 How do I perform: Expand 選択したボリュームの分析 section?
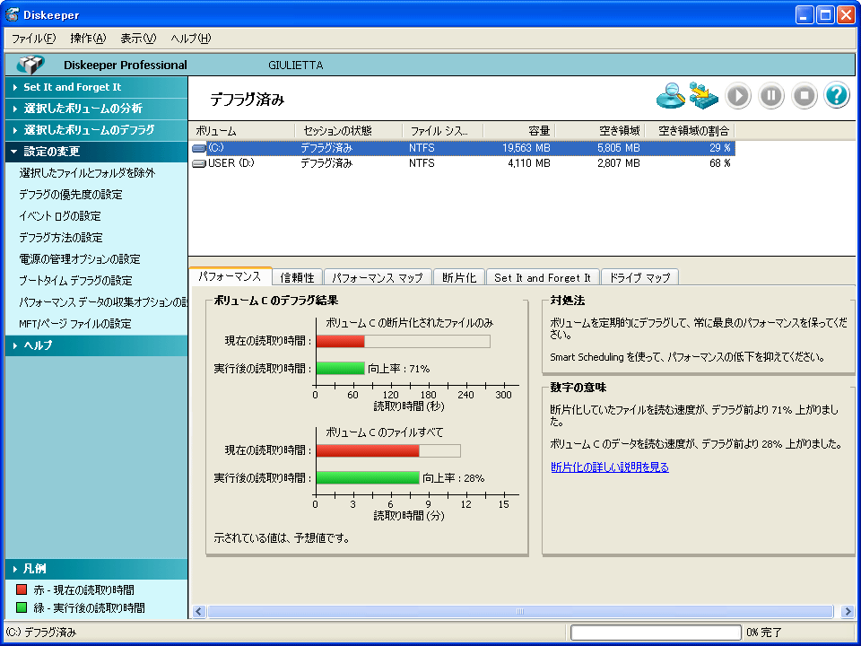coord(96,109)
